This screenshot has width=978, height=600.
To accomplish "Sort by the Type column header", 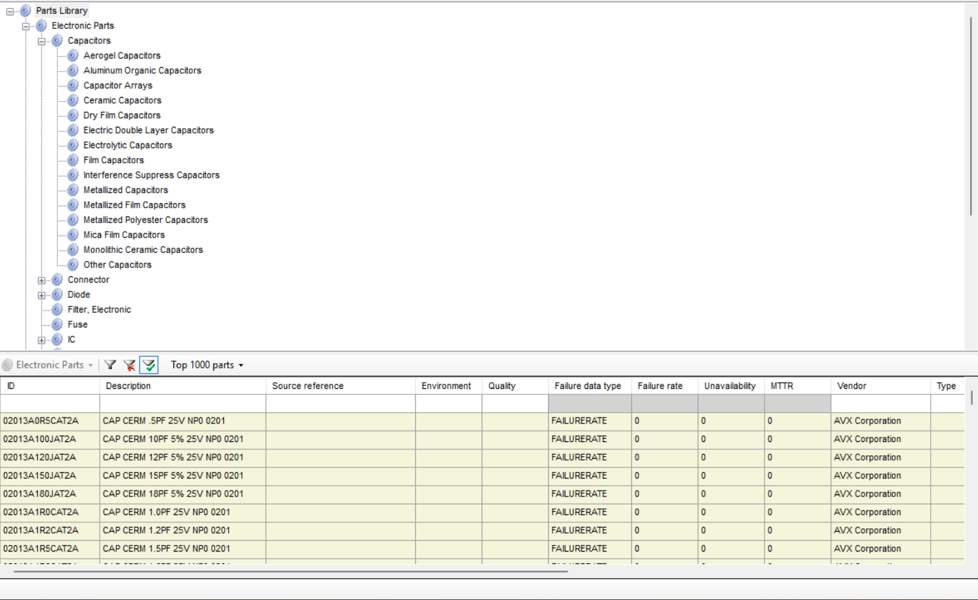I will point(947,386).
